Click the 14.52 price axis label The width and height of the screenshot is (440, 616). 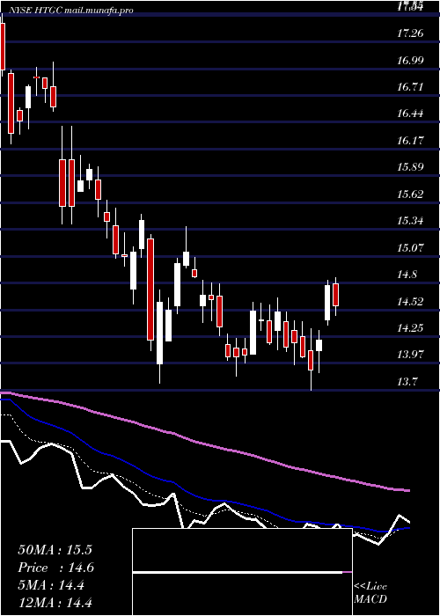(410, 302)
